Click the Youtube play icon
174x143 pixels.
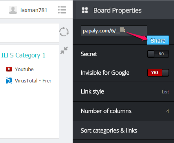pyautogui.click(x=9, y=69)
